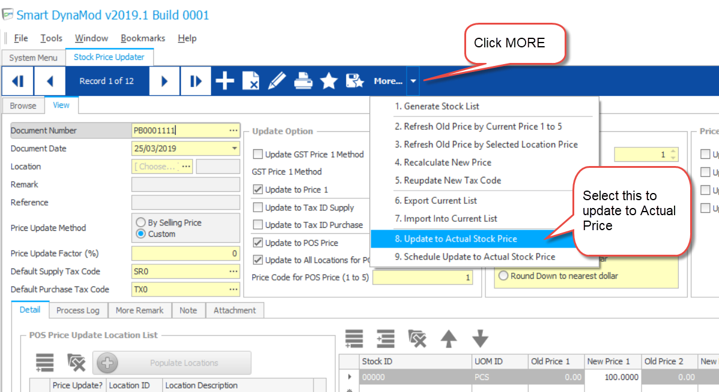The width and height of the screenshot is (719, 392).
Task: Go to last record
Action: click(x=196, y=81)
